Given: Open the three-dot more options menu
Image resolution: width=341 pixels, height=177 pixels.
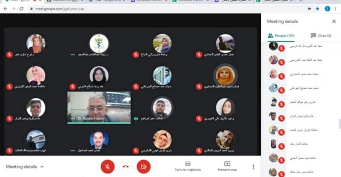Looking at the screenshot, I should click(x=253, y=167).
